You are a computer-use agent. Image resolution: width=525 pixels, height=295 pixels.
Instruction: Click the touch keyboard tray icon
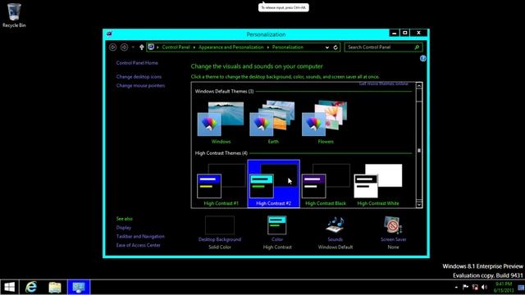click(x=521, y=288)
